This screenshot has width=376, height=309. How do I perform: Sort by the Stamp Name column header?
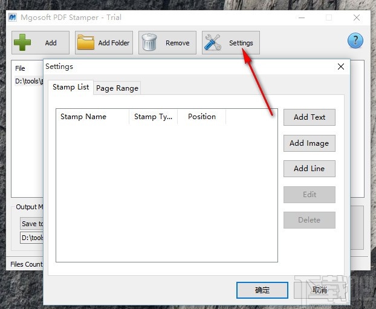click(x=92, y=117)
